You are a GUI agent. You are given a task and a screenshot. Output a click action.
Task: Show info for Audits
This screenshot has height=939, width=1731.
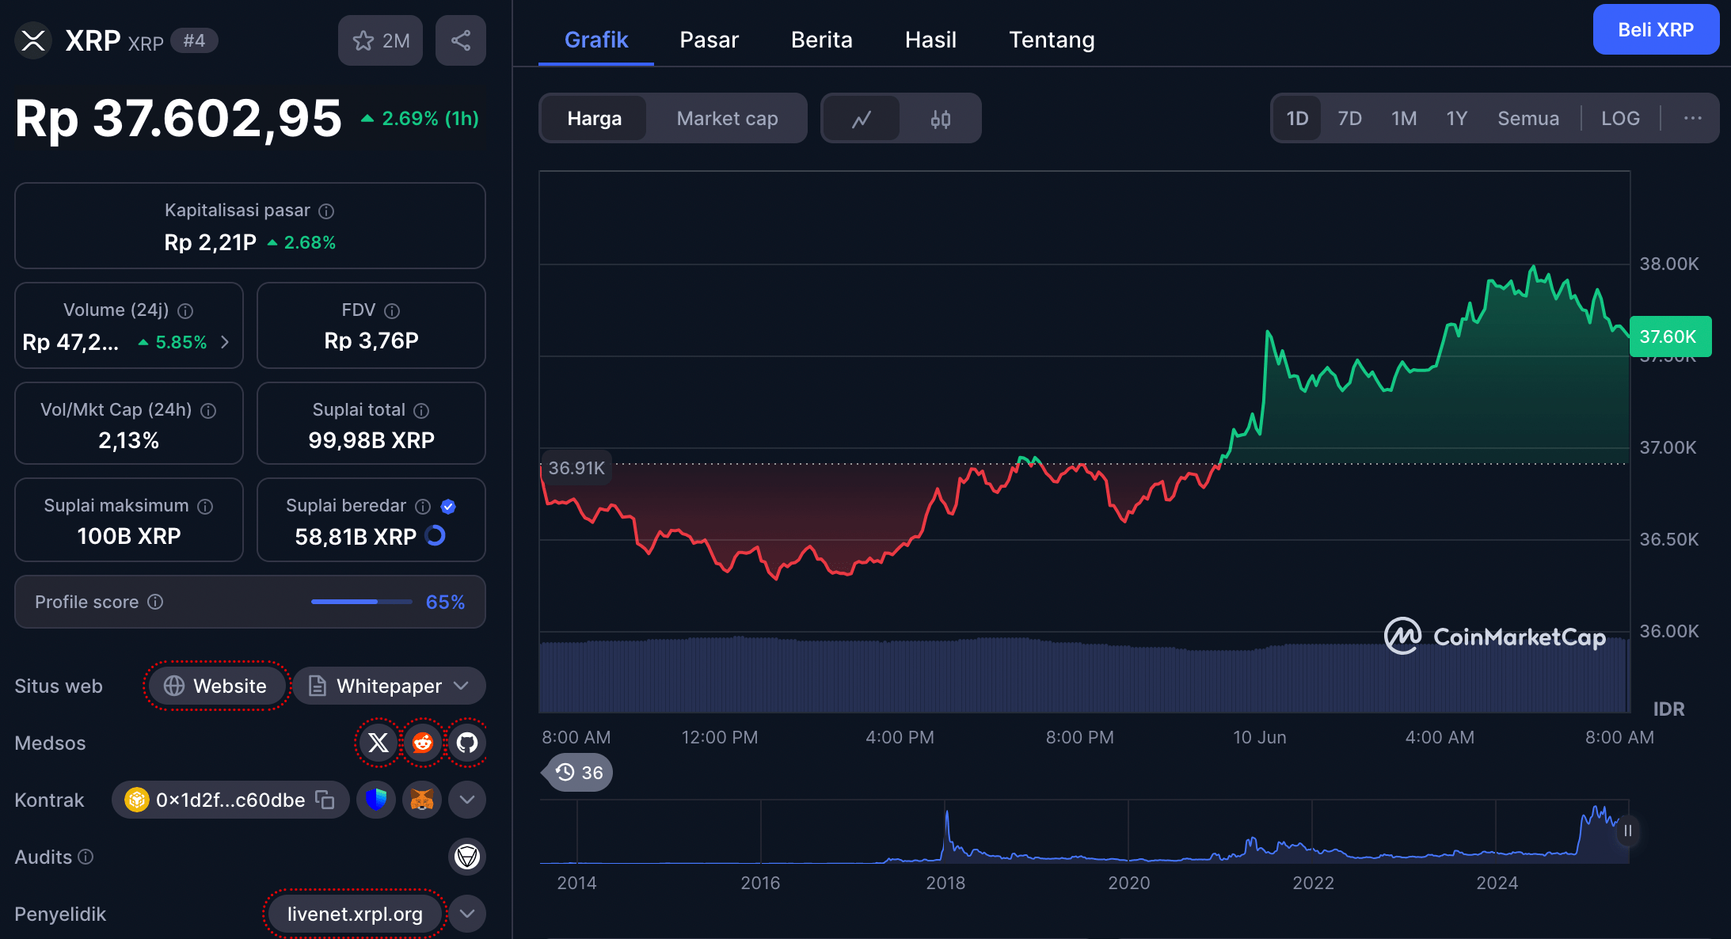point(86,857)
